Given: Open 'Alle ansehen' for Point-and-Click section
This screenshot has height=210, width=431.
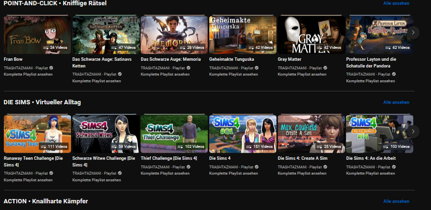Looking at the screenshot, I should click(x=396, y=3).
